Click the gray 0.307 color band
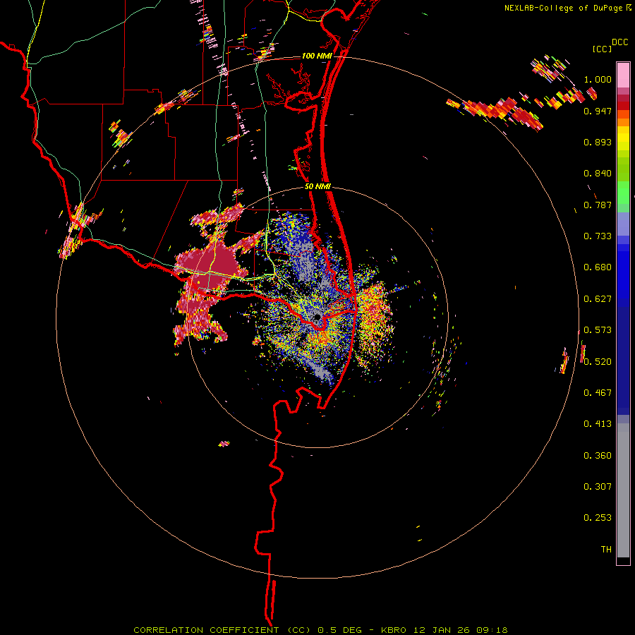This screenshot has height=635, width=635. tap(623, 490)
